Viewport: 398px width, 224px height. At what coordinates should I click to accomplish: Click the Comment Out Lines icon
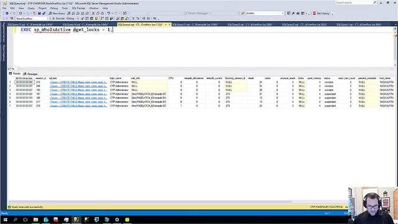[x=133, y=19]
